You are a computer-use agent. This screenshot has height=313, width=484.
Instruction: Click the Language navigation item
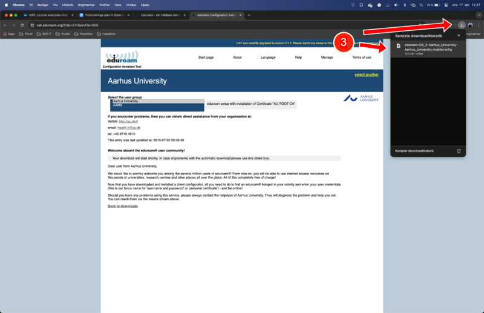click(268, 57)
